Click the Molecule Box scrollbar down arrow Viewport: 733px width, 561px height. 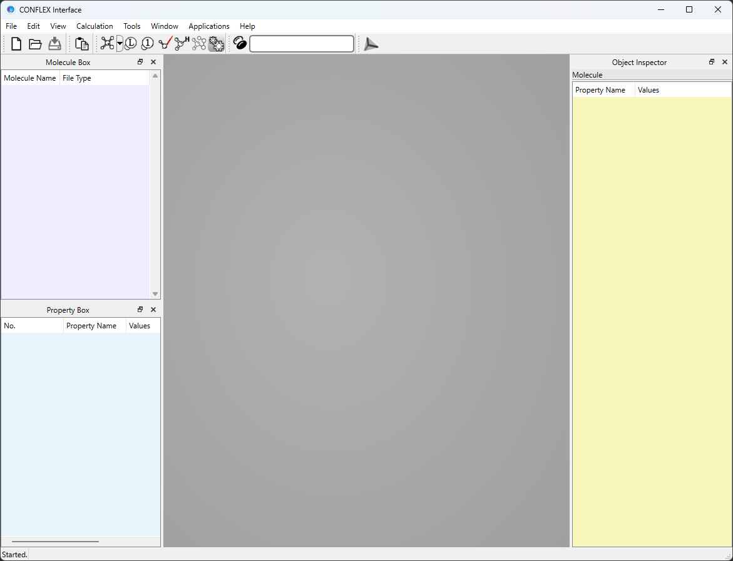(x=155, y=293)
